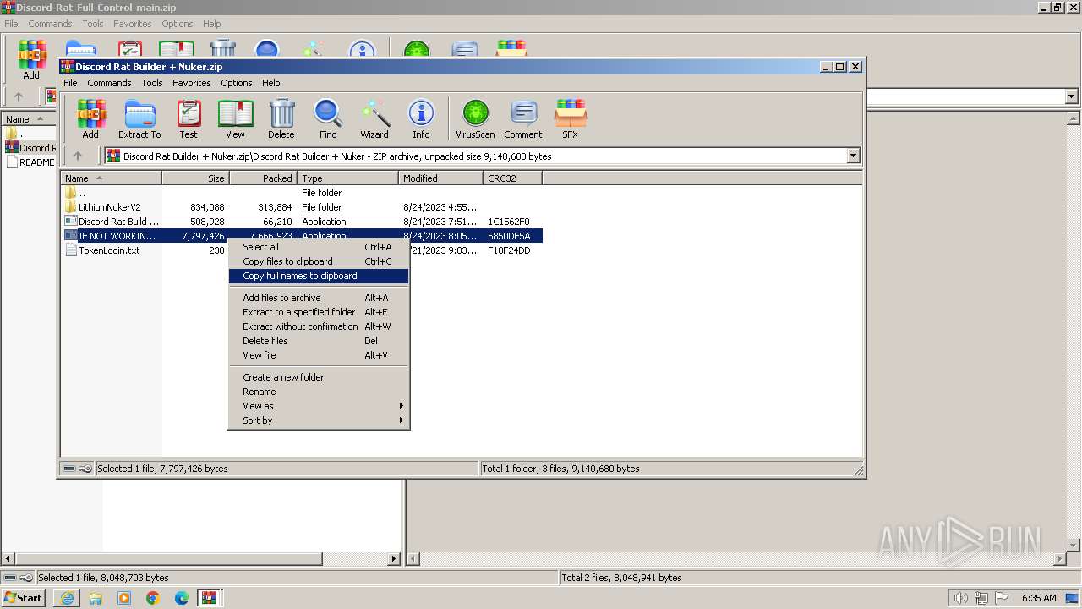This screenshot has height=609, width=1082.
Task: Open address path dropdown in front window
Action: pos(853,156)
